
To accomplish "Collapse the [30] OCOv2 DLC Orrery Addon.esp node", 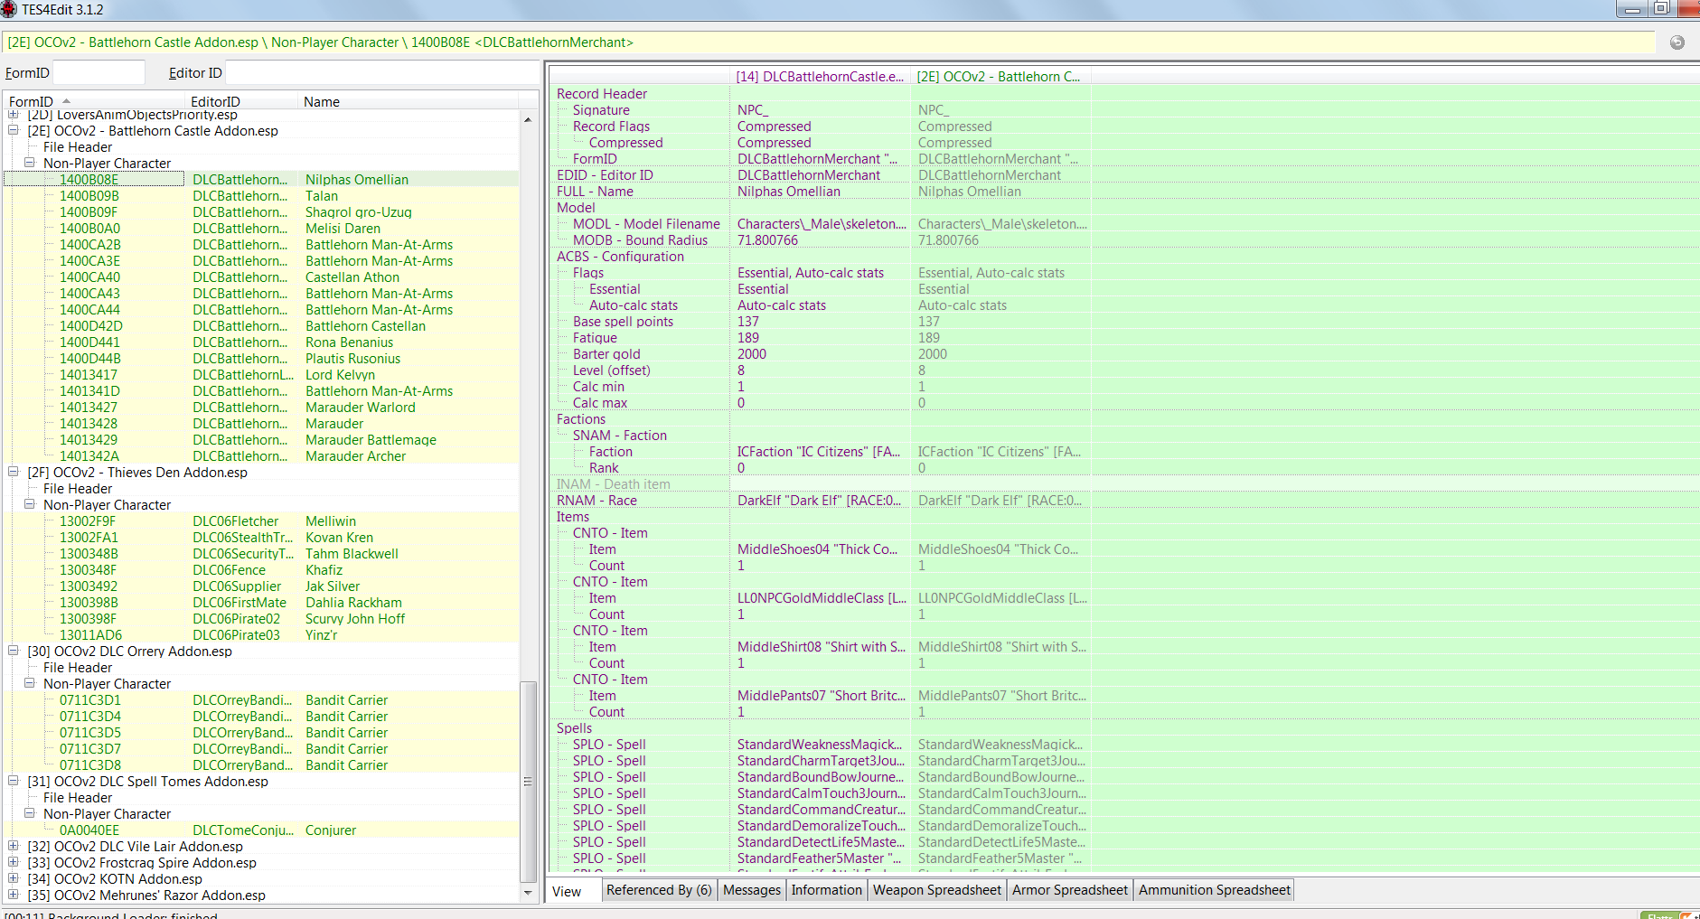I will (14, 651).
